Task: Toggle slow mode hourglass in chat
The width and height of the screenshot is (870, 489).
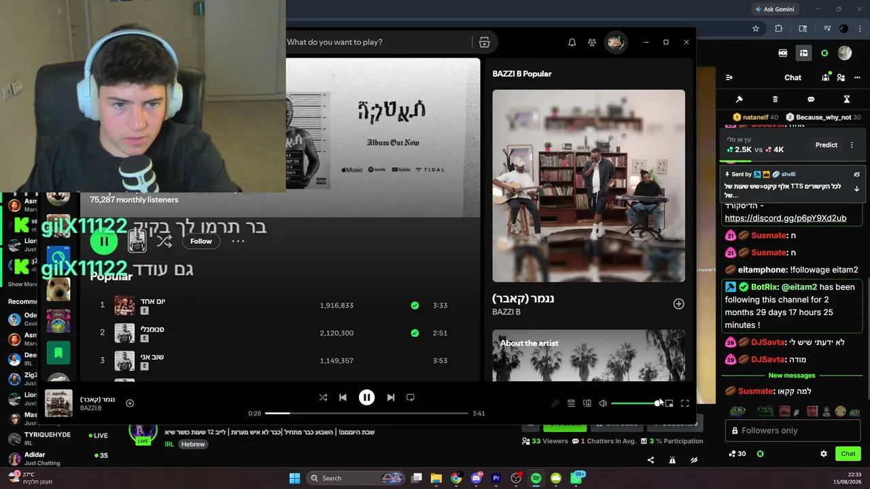Action: (847, 99)
